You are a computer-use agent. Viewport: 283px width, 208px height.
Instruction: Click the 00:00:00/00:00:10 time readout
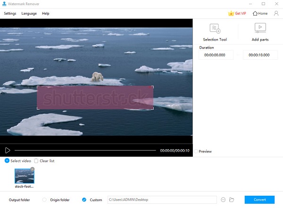175,151
